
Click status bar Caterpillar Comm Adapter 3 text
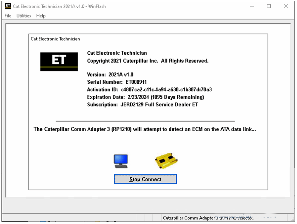click(x=208, y=218)
